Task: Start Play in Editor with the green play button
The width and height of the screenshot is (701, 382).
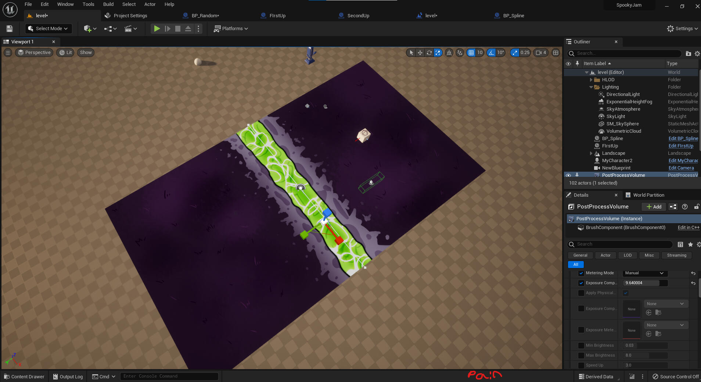Action: tap(157, 29)
